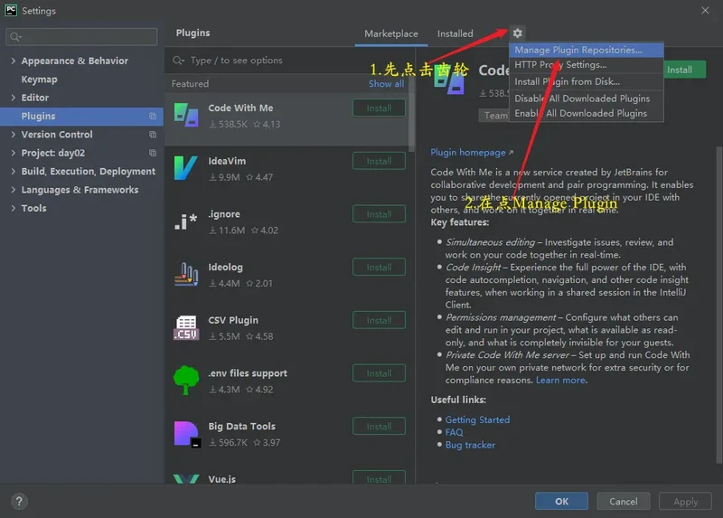The height and width of the screenshot is (518, 723).
Task: Expand Appearance & Behavior settings
Action: 13,61
